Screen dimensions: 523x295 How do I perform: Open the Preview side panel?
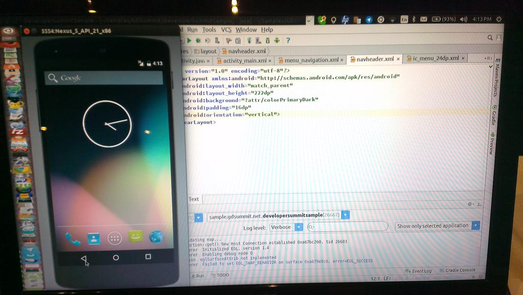tap(491, 144)
